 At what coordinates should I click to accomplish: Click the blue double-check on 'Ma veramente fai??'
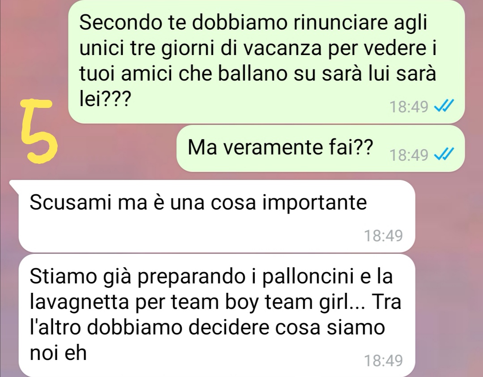tap(444, 154)
